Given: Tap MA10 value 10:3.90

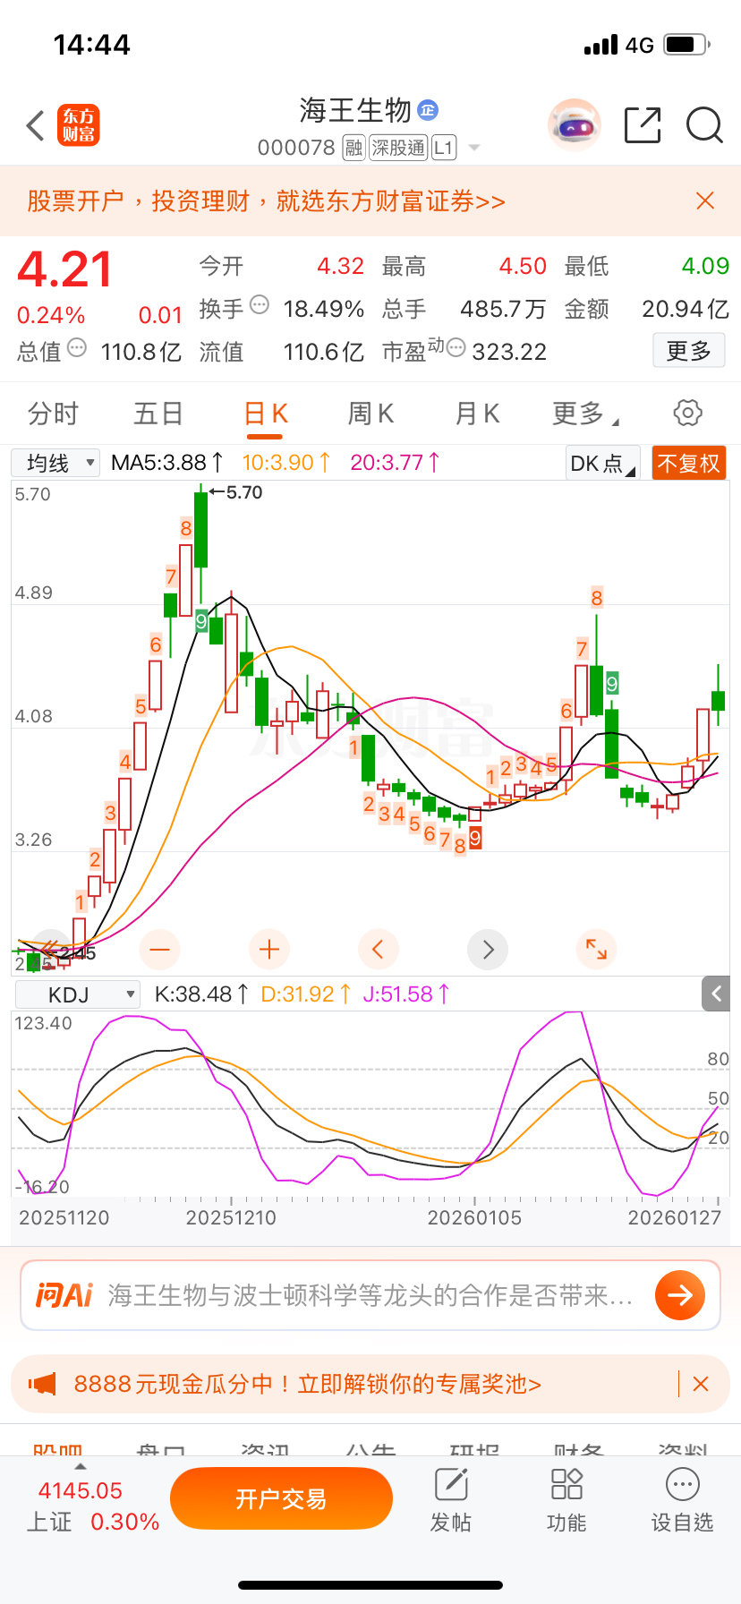Looking at the screenshot, I should pos(286,463).
